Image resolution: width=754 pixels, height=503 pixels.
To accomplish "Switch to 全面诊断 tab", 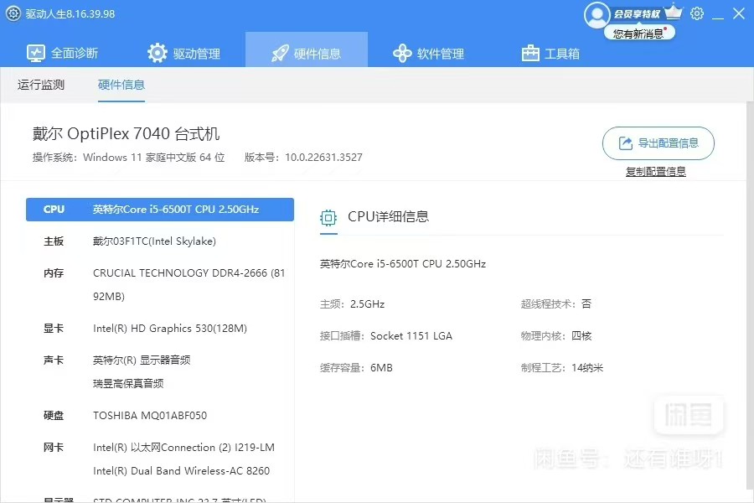I will click(x=63, y=53).
